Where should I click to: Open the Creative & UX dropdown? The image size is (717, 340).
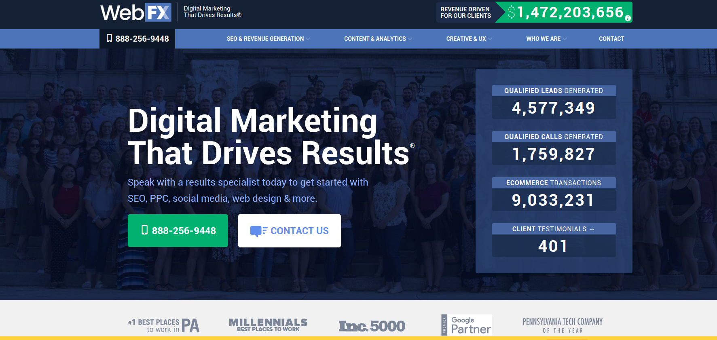(469, 39)
